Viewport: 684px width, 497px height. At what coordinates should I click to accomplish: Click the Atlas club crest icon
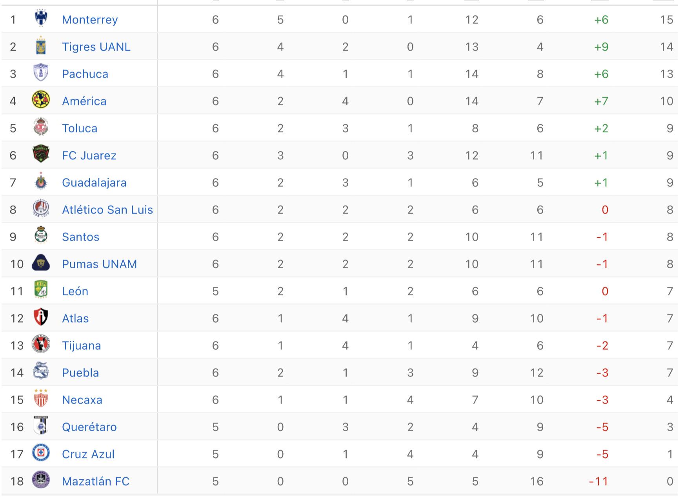41,317
